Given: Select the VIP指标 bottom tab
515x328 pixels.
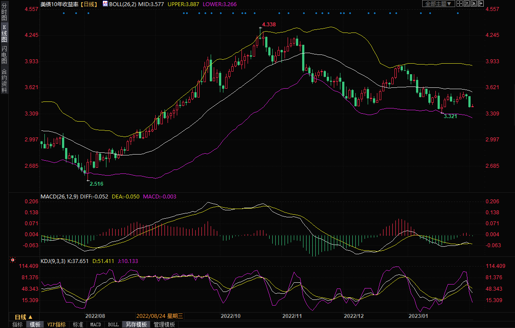Looking at the screenshot, I should [x=57, y=324].
